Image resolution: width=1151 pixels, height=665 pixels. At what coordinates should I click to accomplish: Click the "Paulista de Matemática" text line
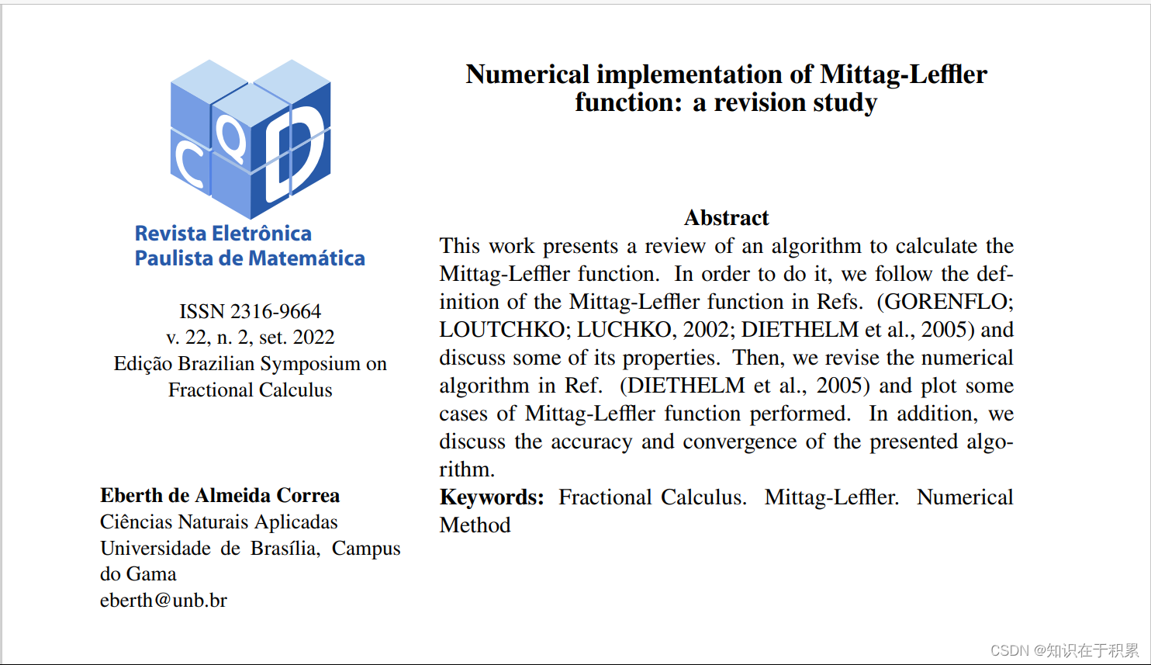coord(250,258)
